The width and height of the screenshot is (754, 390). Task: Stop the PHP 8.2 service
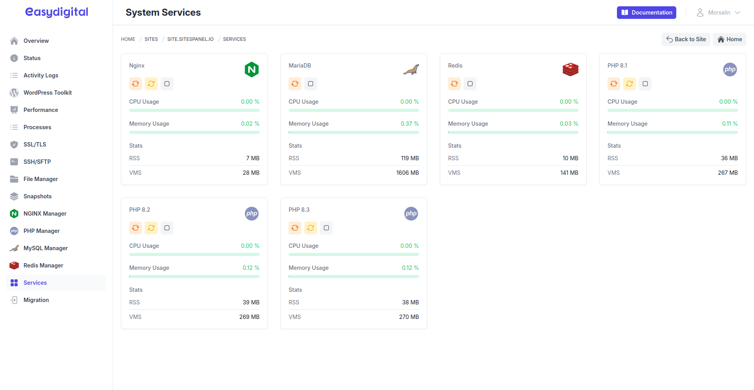[x=167, y=228]
